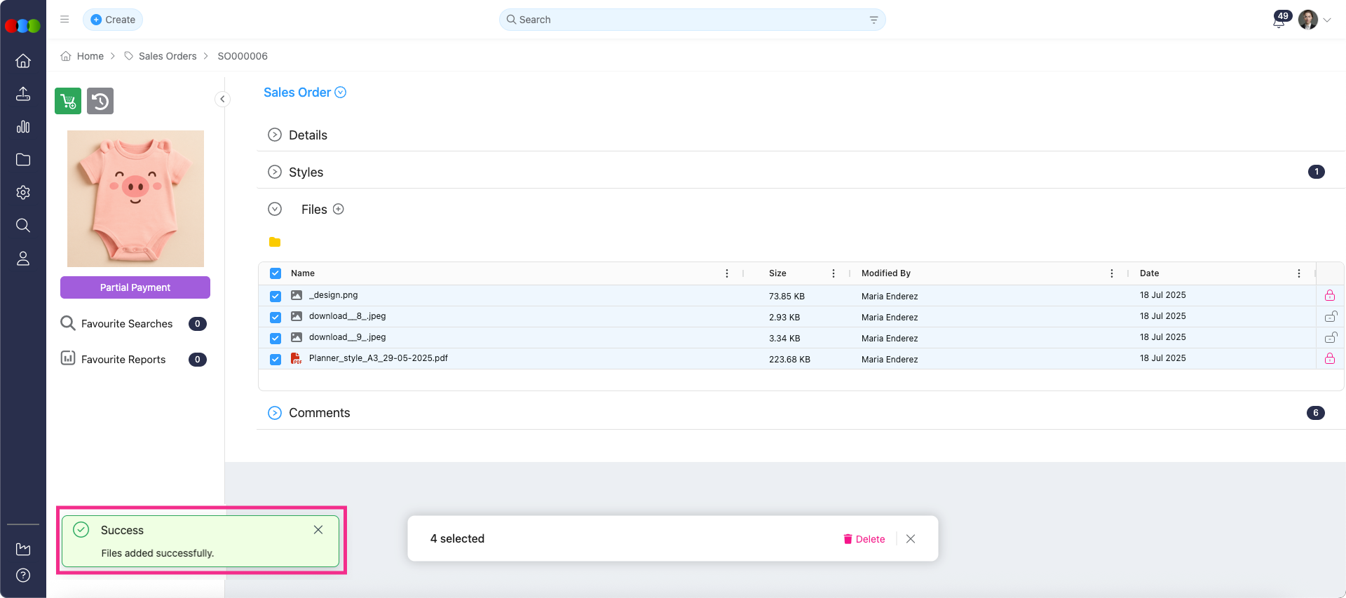This screenshot has height=598, width=1346.
Task: Click the notifications bell icon
Action: (1278, 22)
